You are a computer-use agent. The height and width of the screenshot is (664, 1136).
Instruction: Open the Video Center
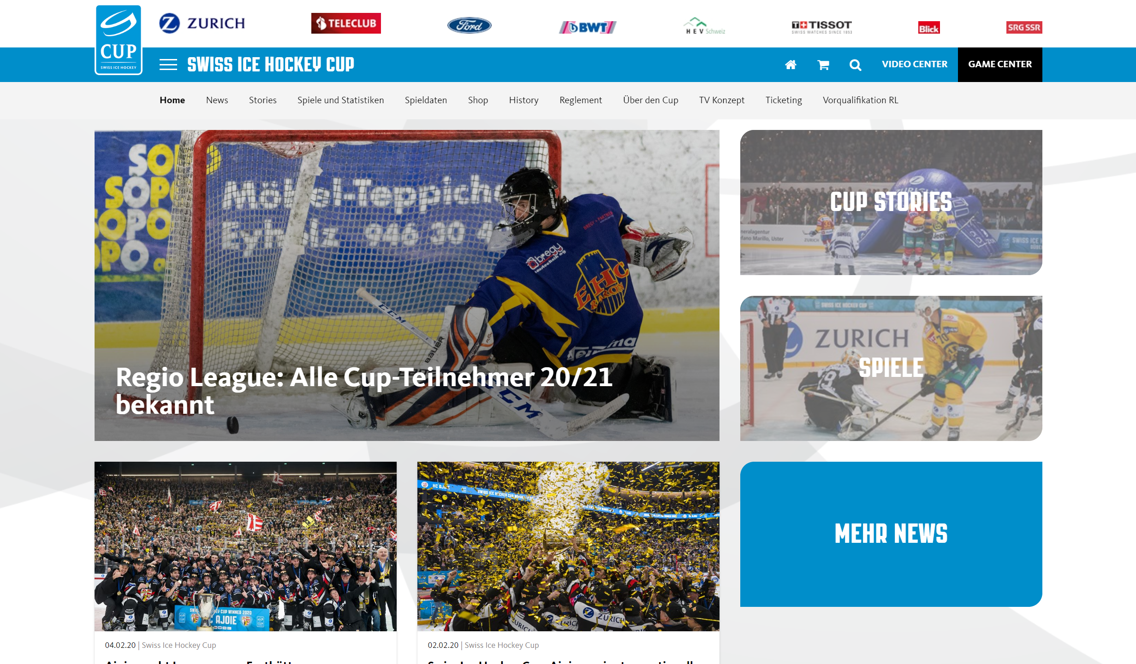(x=915, y=65)
